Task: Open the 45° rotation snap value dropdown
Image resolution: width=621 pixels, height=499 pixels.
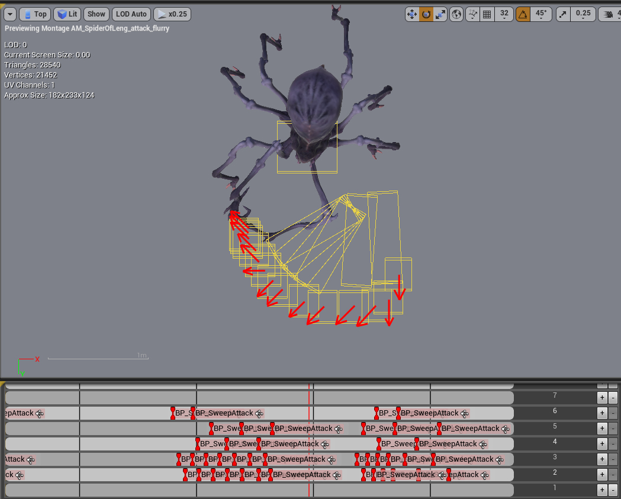Action: (540, 14)
